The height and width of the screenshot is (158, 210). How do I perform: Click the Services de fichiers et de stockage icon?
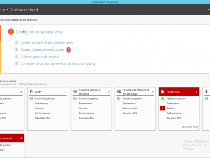point(119,92)
